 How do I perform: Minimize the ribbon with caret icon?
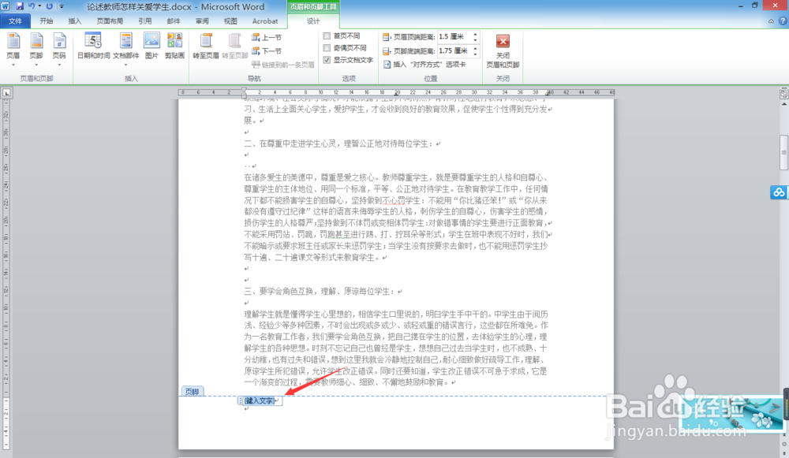771,21
